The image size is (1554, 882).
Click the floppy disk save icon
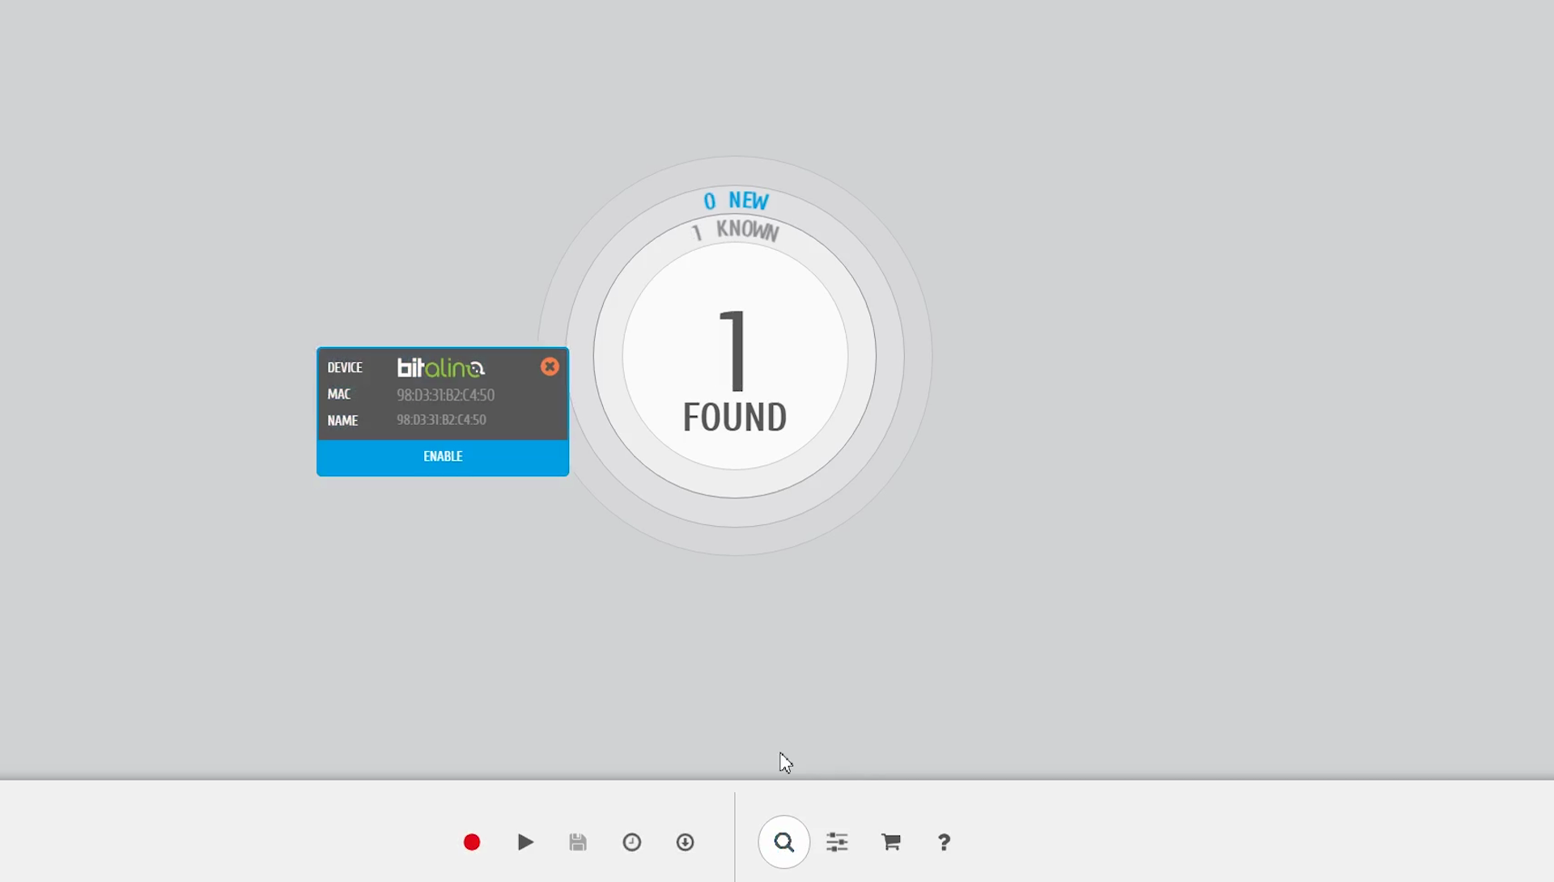tap(578, 842)
